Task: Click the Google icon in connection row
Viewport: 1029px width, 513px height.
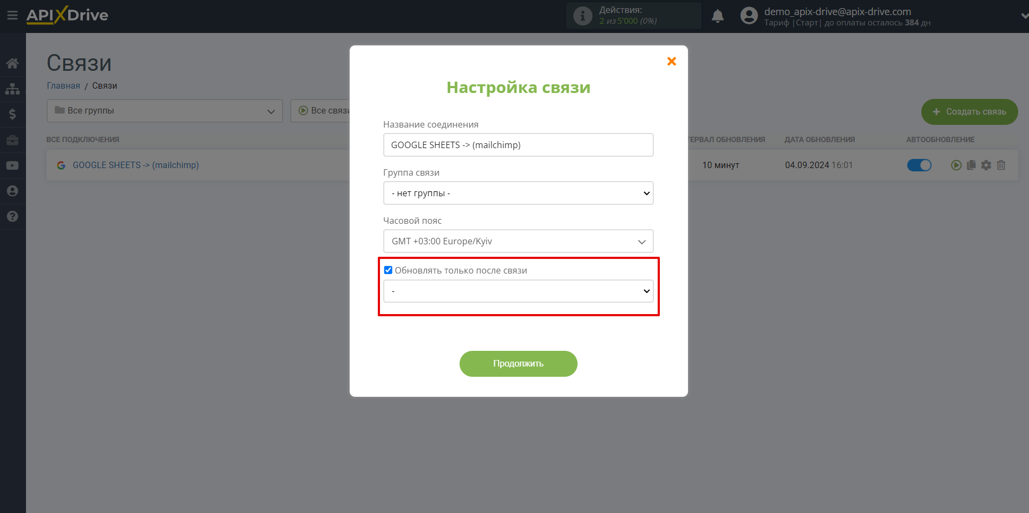Action: (61, 165)
